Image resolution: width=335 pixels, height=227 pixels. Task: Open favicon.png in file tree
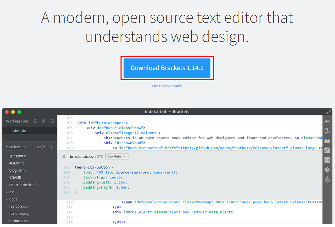[x=19, y=213]
